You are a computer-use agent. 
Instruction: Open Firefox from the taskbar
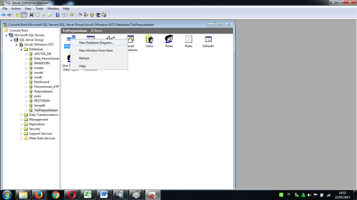pos(39,195)
